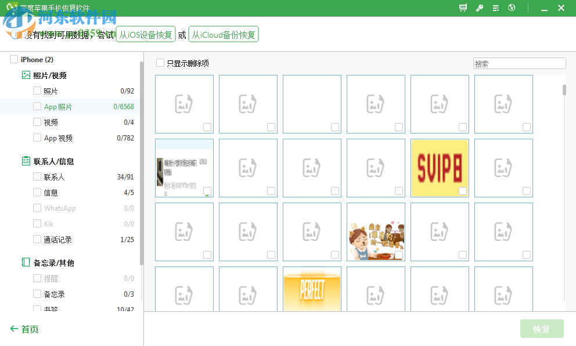Check the 视频 checkbox
This screenshot has height=346, width=576.
point(37,121)
